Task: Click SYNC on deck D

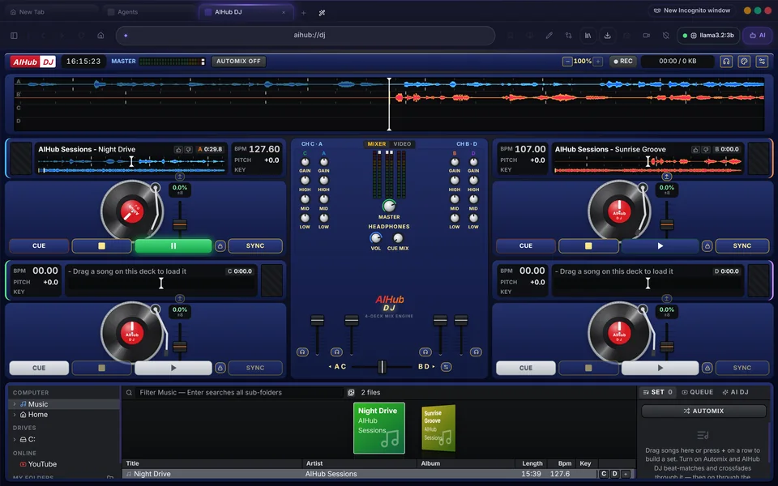Action: click(742, 368)
